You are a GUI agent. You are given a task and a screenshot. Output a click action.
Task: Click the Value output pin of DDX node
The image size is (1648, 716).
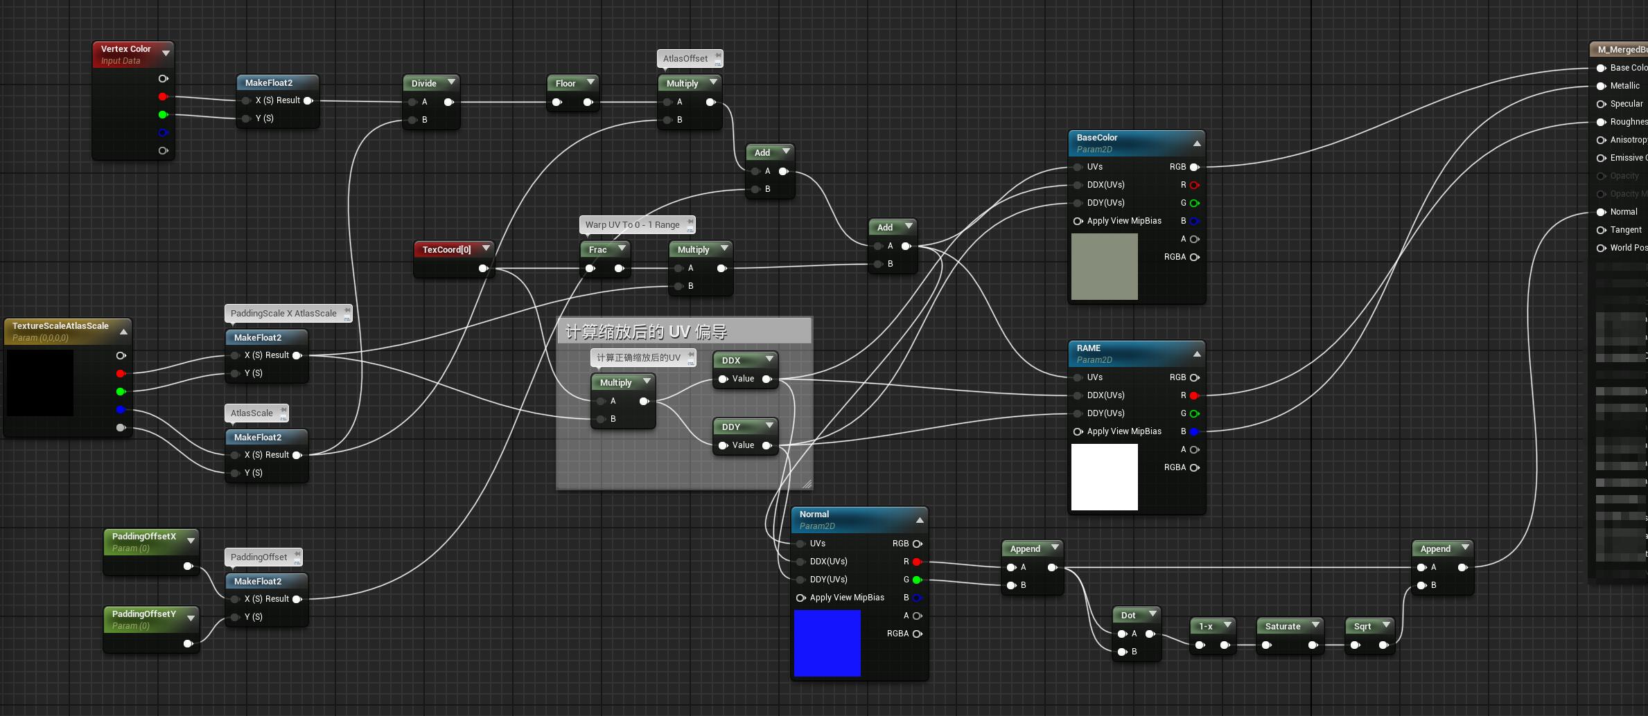[x=767, y=379]
